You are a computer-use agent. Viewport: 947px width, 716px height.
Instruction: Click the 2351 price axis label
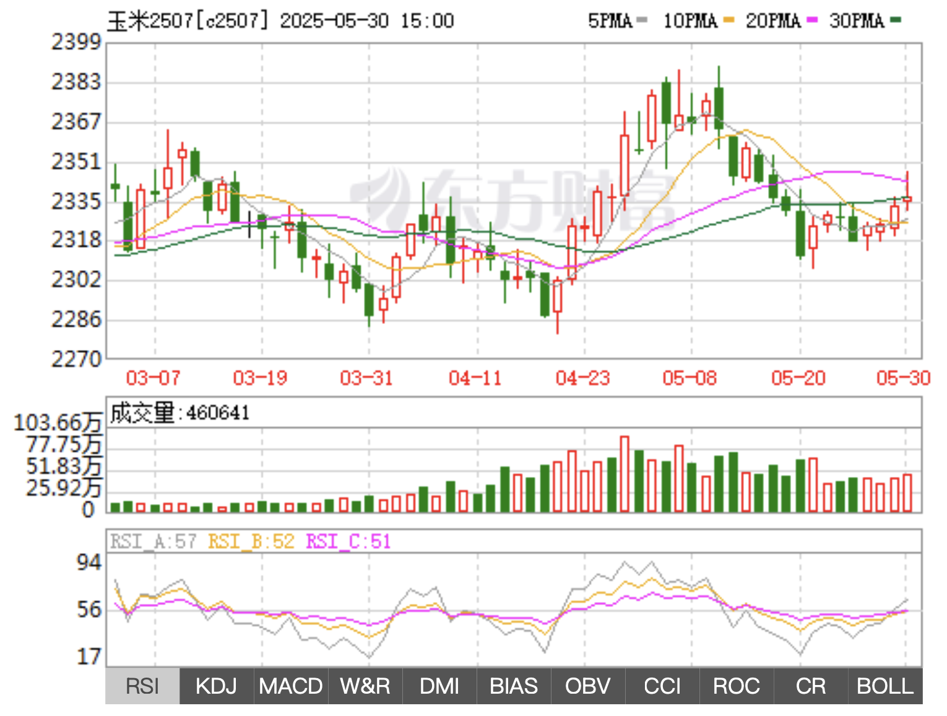tap(76, 162)
